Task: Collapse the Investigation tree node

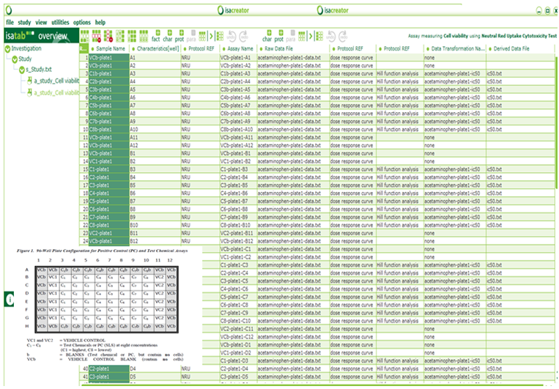Action: click(7, 48)
